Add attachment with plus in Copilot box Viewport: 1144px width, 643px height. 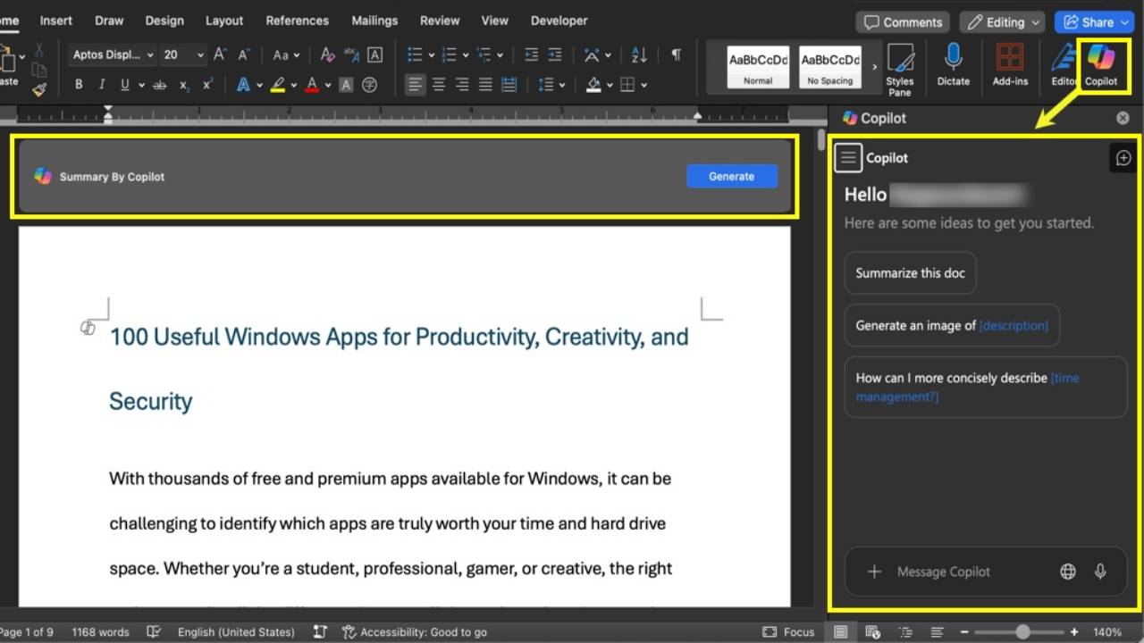click(x=874, y=572)
